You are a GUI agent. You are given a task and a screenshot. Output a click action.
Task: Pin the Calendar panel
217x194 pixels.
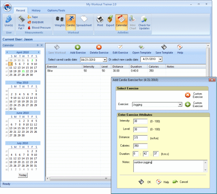37,45
